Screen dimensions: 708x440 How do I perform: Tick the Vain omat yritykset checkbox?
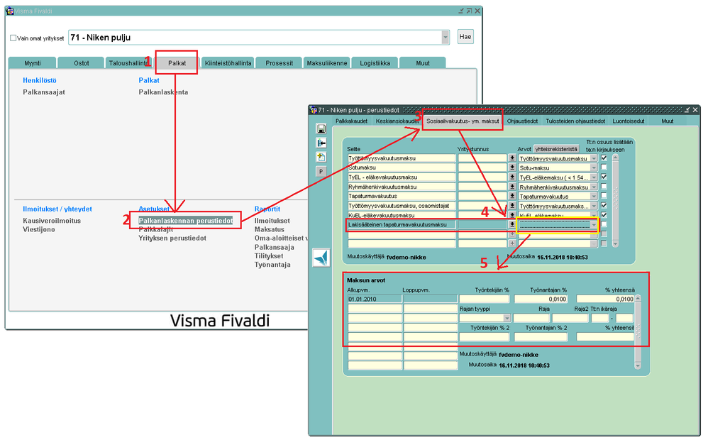pos(13,38)
